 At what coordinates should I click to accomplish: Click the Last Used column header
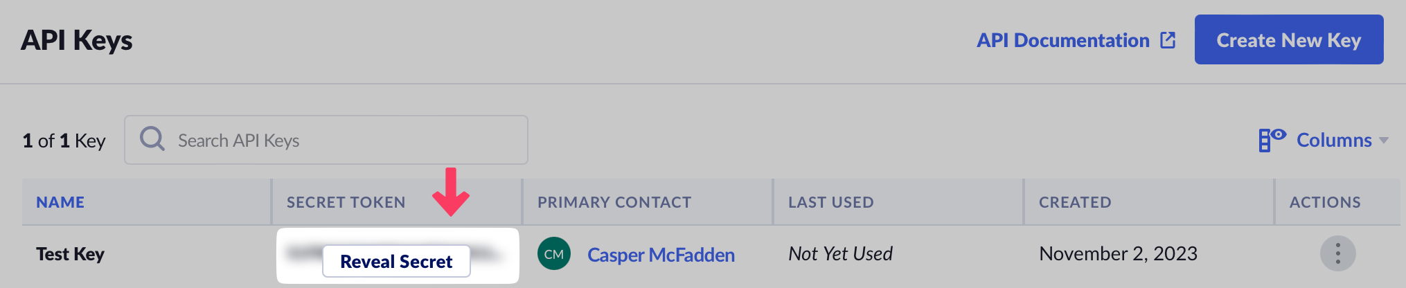pyautogui.click(x=830, y=202)
